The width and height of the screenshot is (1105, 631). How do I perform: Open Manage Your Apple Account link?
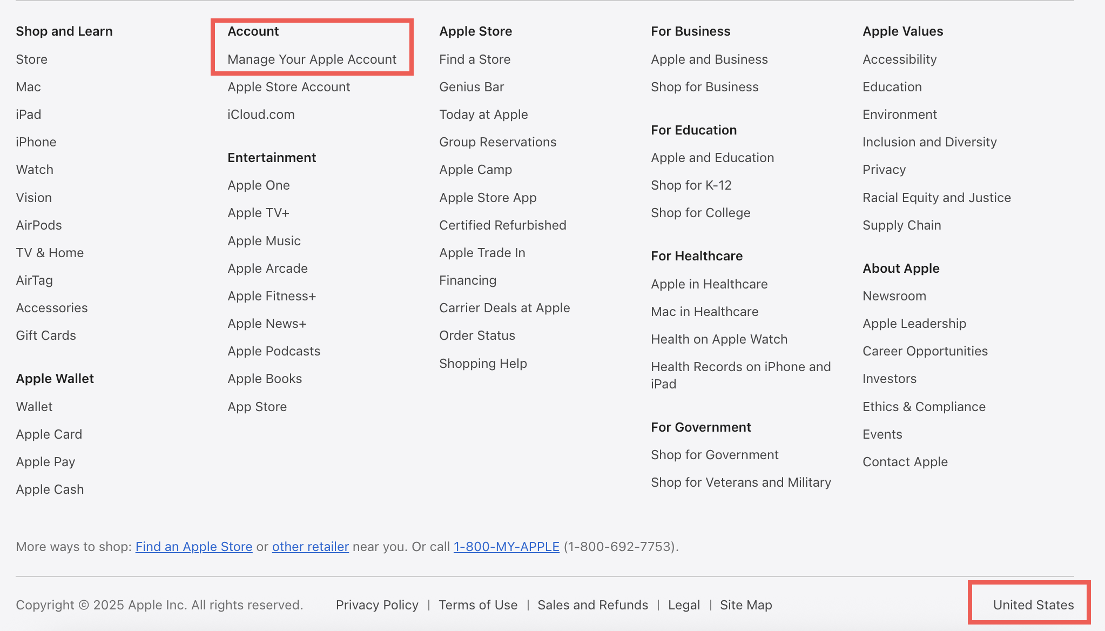pyautogui.click(x=312, y=59)
